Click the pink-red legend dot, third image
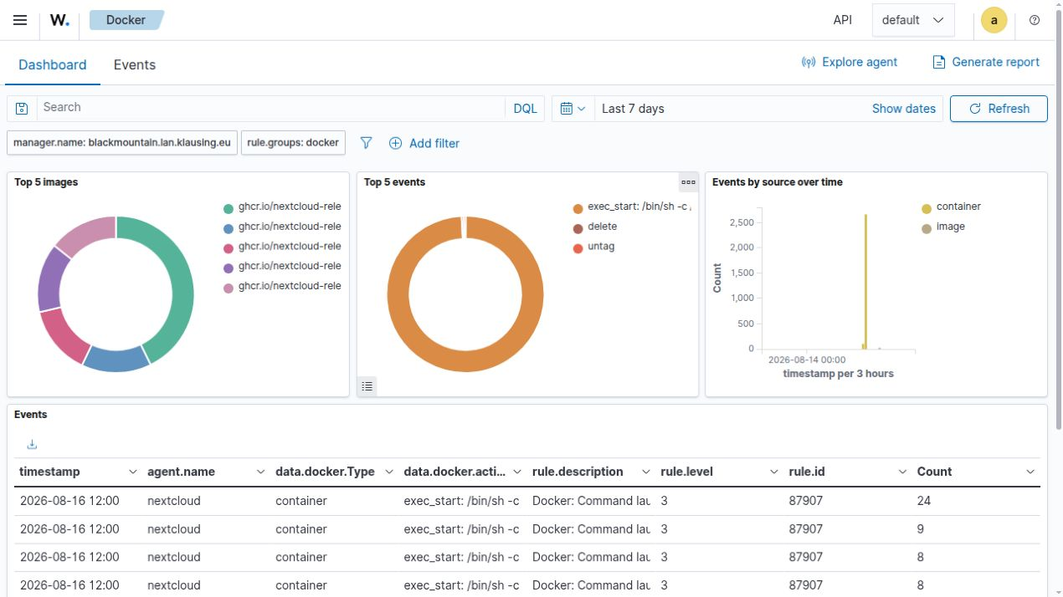Viewport: 1063px width, 597px height. click(x=229, y=248)
